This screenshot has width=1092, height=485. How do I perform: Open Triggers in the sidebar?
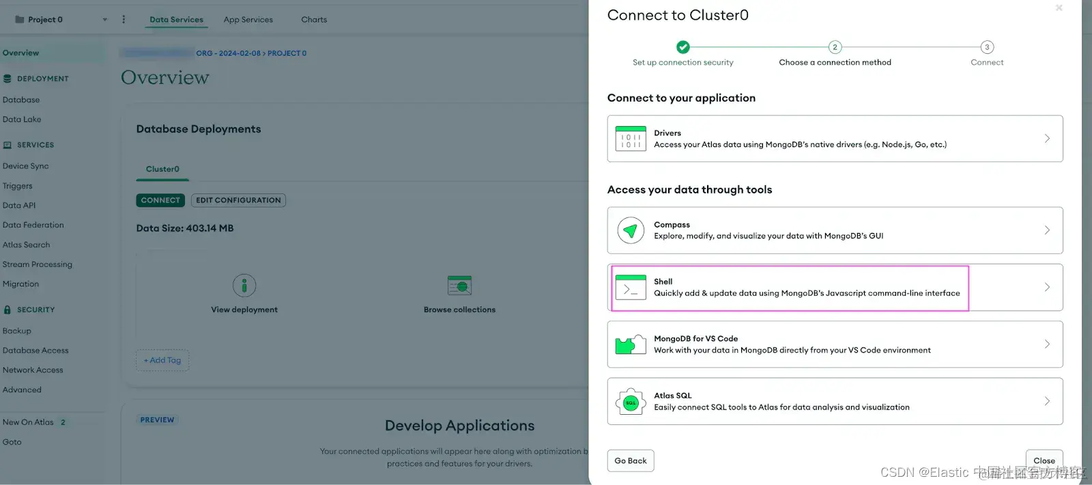tap(17, 186)
